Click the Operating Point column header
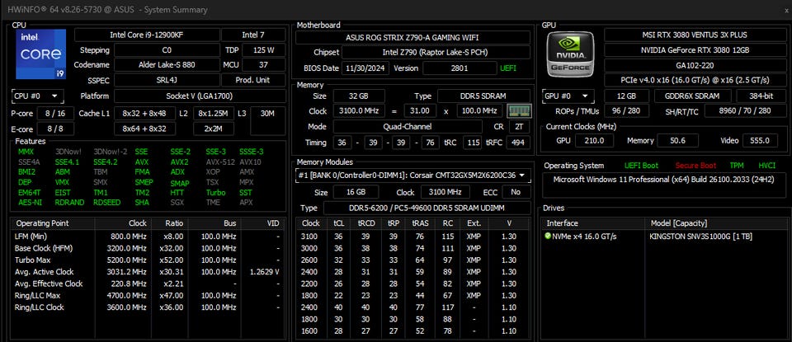This screenshot has width=792, height=342. tap(53, 223)
